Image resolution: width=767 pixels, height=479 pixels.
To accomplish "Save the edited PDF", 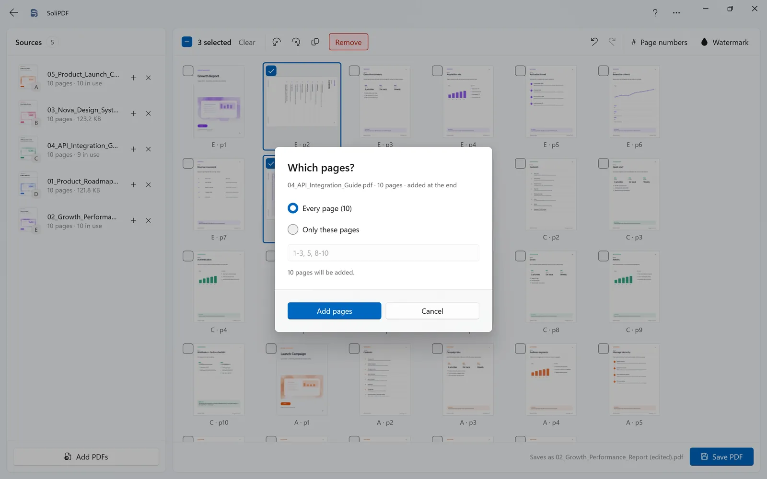I will [x=721, y=457].
